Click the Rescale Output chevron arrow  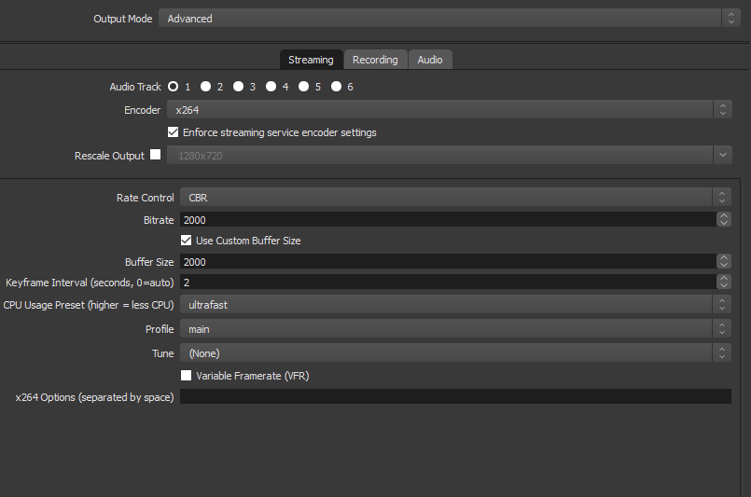coord(722,155)
